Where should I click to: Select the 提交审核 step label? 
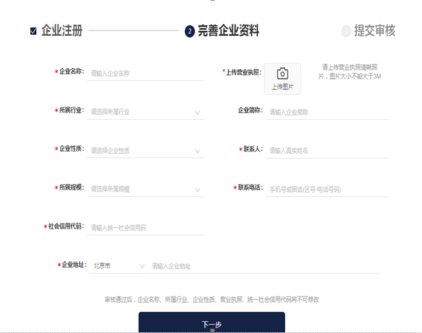coord(375,30)
